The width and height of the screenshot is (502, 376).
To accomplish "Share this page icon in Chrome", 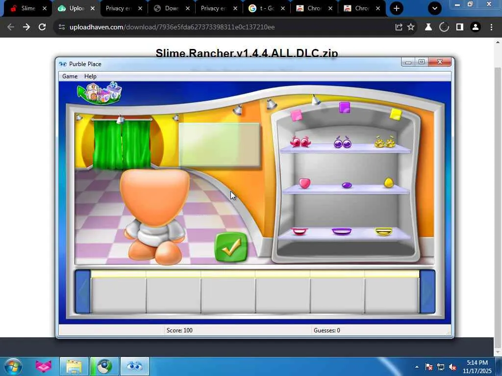I will point(399,27).
